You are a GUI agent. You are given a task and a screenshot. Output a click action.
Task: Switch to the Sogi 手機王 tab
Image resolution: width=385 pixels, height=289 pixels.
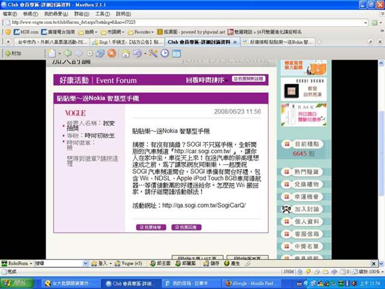pyautogui.click(x=127, y=42)
